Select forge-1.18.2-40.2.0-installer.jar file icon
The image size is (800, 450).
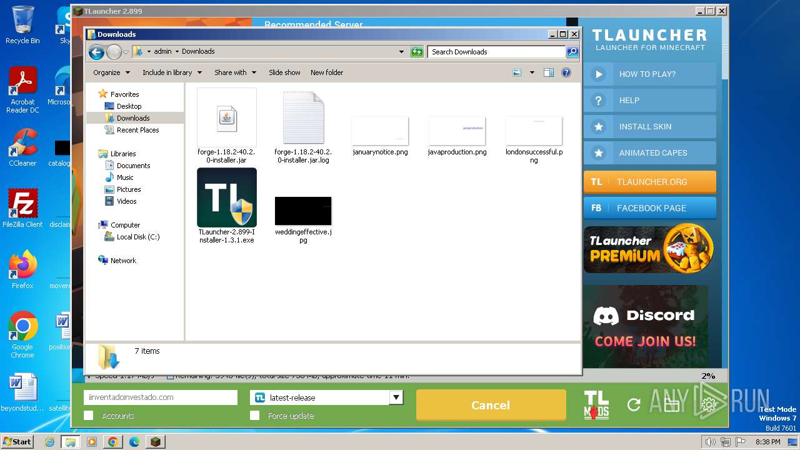[227, 117]
